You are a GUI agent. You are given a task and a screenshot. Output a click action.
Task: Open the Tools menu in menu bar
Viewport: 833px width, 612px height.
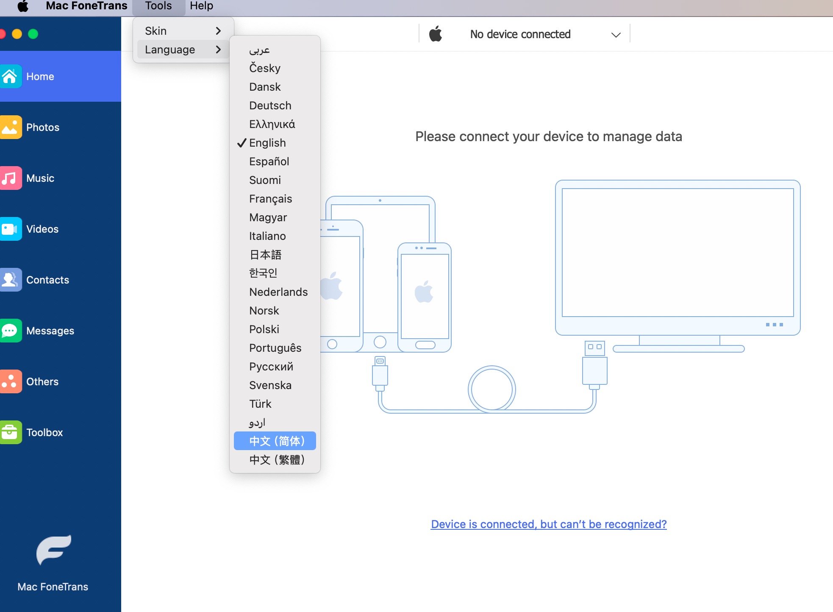click(158, 6)
